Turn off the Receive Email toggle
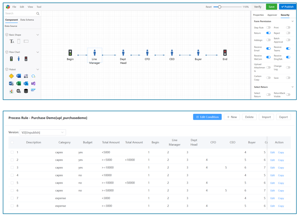The height and width of the screenshot is (217, 300). 268,48
